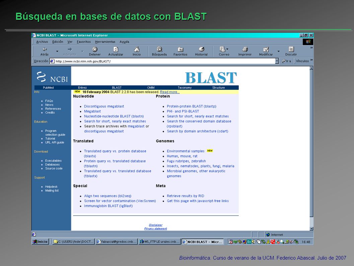Screen dimensions: 354x266
Task: Open the Megablast link under Nucleotide
Action: pyautogui.click(x=92, y=111)
